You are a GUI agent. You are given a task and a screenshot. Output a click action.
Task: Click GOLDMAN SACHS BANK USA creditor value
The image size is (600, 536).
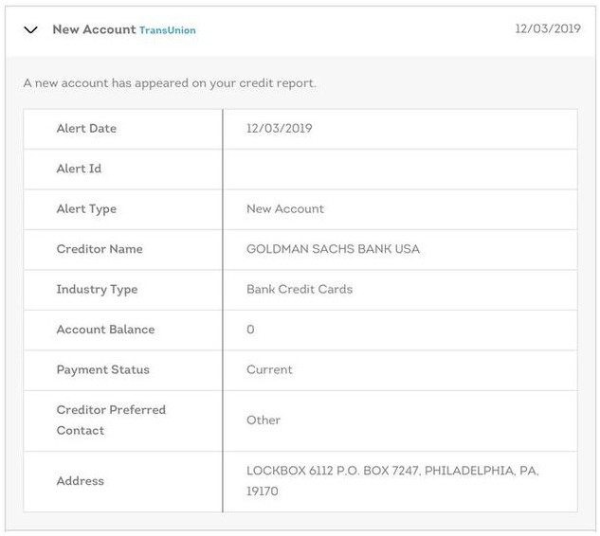(x=333, y=249)
